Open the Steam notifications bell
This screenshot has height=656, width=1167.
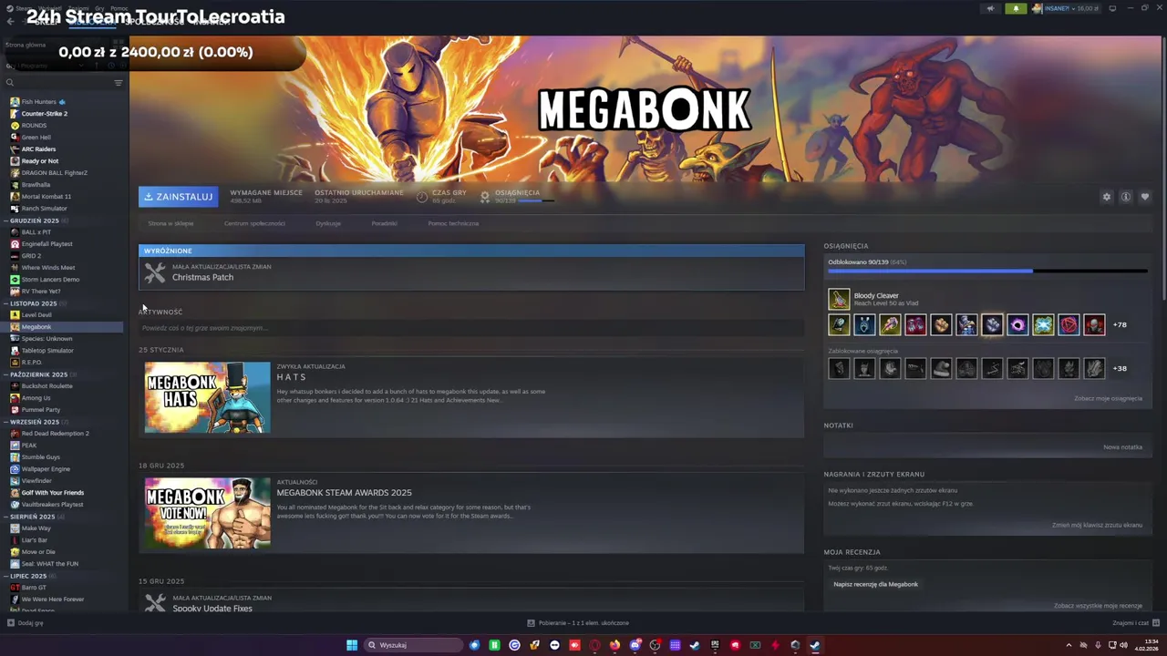[1016, 8]
